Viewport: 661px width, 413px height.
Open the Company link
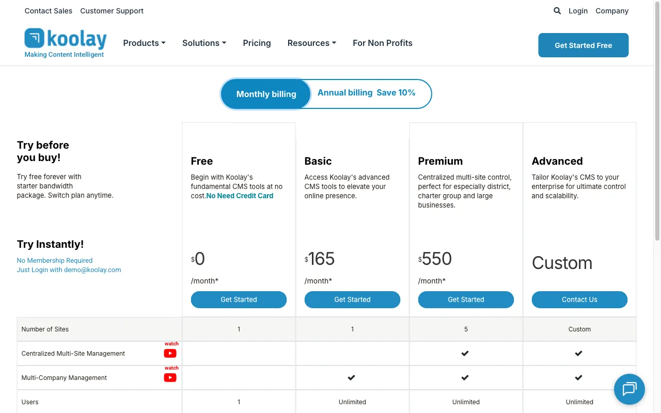tap(612, 11)
